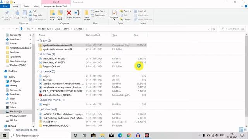The width and height of the screenshot is (248, 139).
Task: Open Microsoft Edge from taskbar
Action: point(120,136)
